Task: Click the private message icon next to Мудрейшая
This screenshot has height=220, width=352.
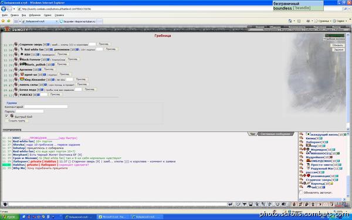Action: coord(301,157)
